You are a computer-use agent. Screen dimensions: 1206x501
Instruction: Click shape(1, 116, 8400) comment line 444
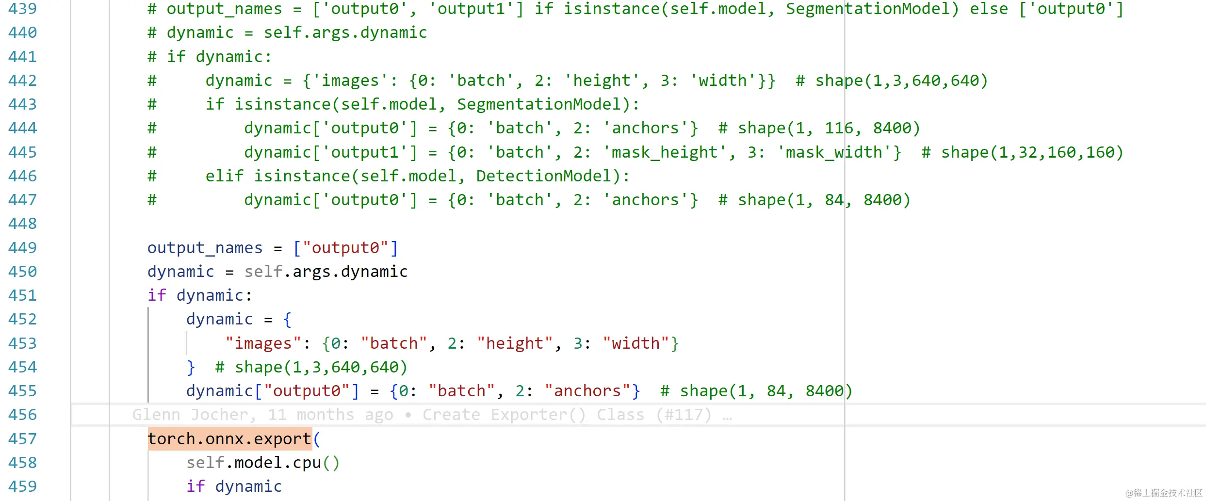click(819, 128)
